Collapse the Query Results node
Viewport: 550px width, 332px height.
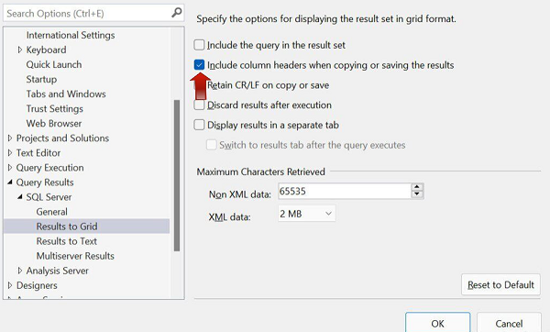pyautogui.click(x=10, y=183)
